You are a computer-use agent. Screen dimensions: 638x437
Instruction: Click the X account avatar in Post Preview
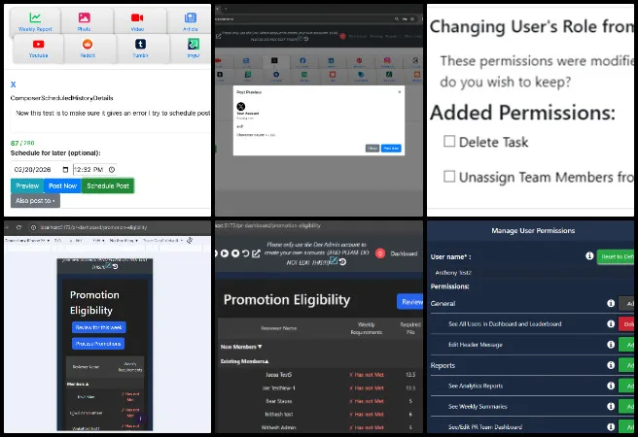coord(241,107)
